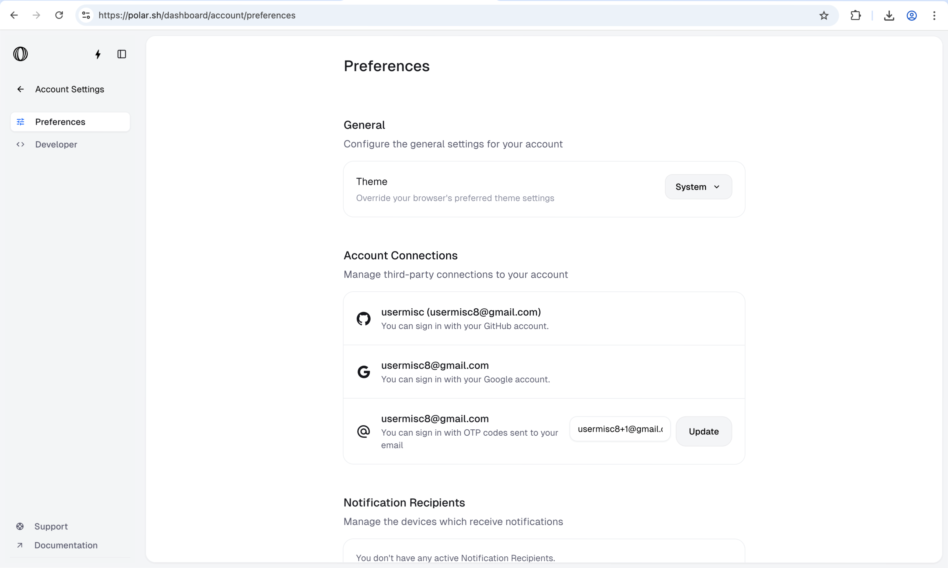Collapse sidebar with the panel toggle icon
948x568 pixels.
122,54
